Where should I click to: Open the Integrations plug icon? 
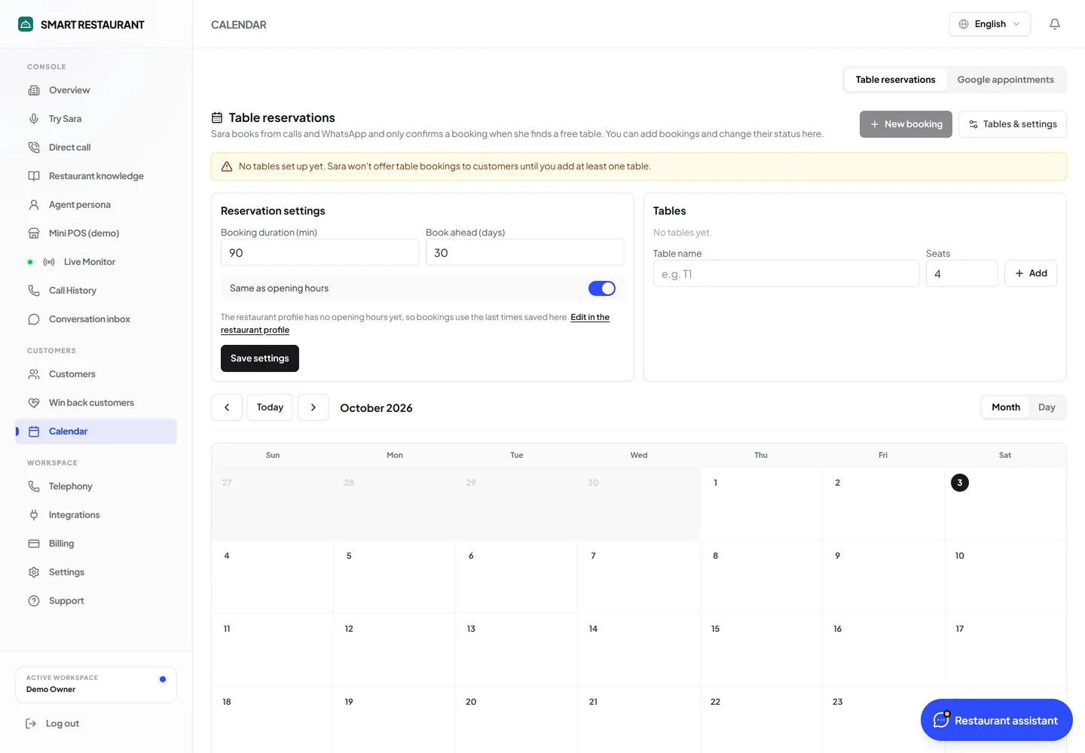[34, 515]
